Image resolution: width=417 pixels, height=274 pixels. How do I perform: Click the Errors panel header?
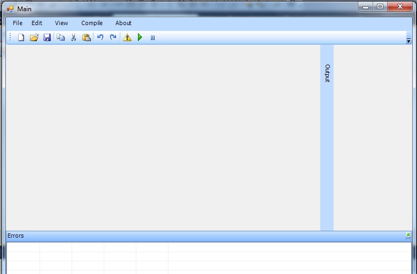[x=208, y=236]
